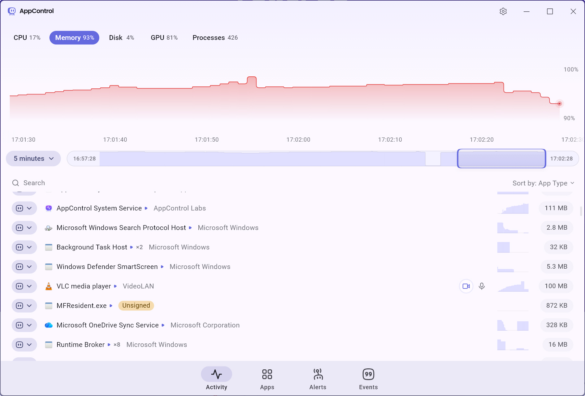585x396 pixels.
Task: Switch to the GPU tab
Action: (x=164, y=38)
